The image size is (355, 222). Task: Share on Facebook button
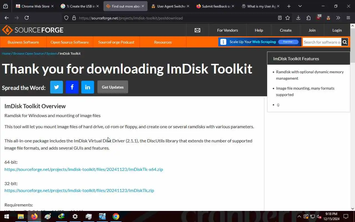(x=72, y=87)
